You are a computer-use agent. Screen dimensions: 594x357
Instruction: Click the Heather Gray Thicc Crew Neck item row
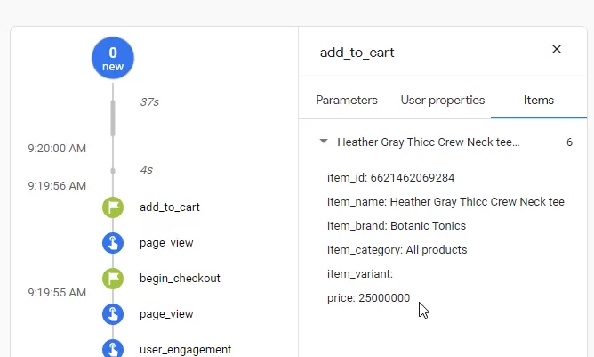(445, 142)
